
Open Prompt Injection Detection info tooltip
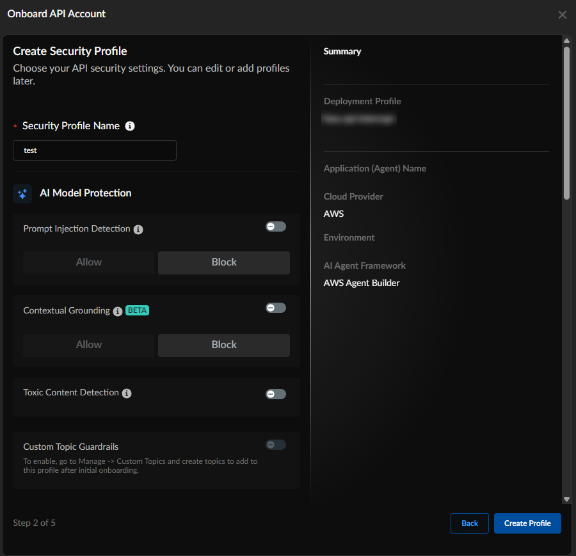coord(138,229)
